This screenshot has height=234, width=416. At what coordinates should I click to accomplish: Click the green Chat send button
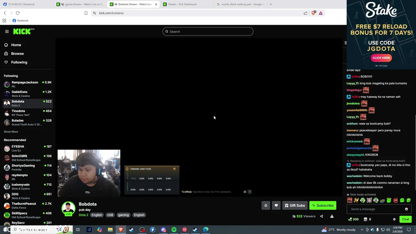[405, 219]
